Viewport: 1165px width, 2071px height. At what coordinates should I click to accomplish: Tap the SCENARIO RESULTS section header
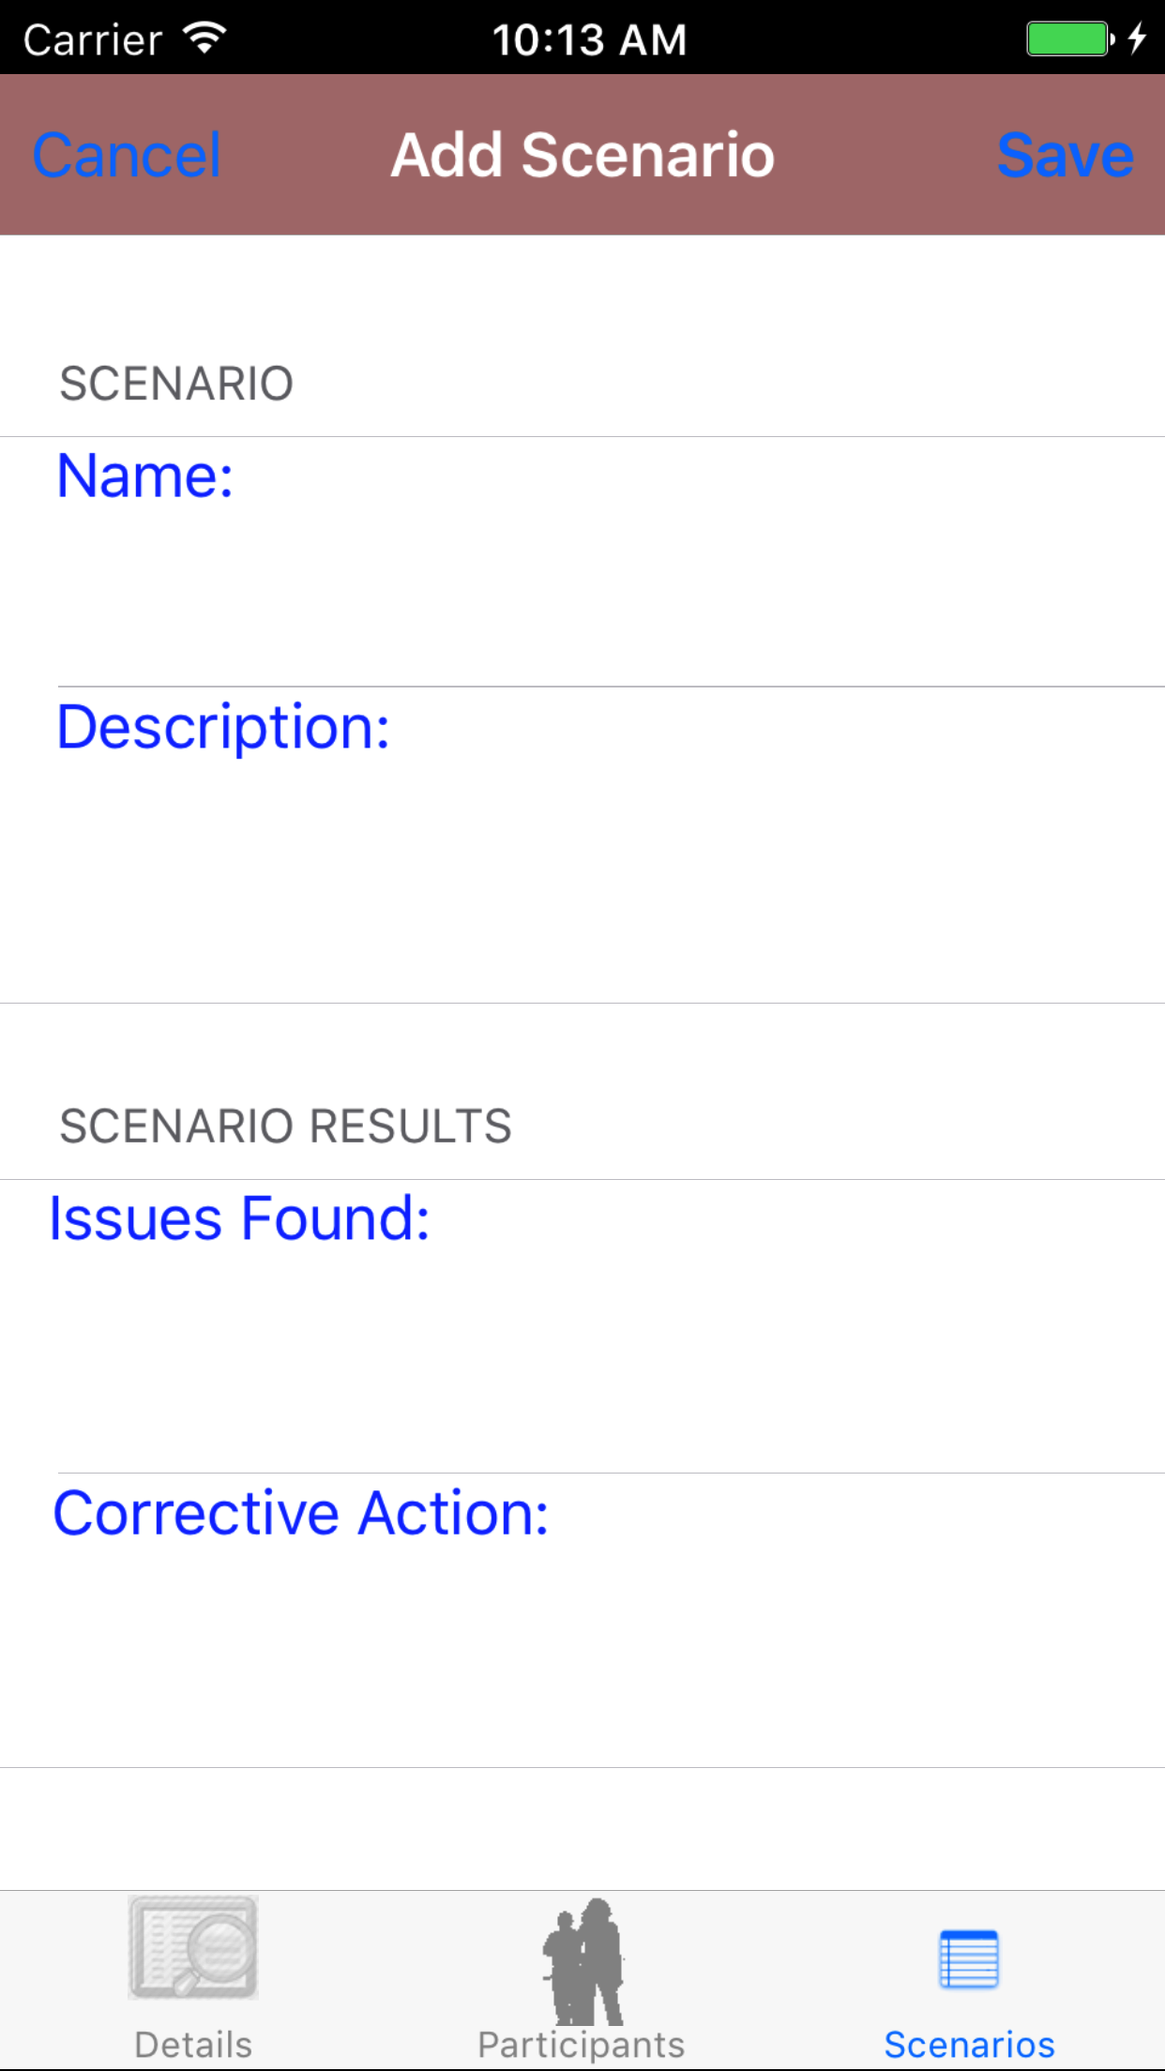[x=285, y=1126]
